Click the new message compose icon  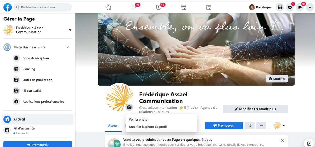309,143
